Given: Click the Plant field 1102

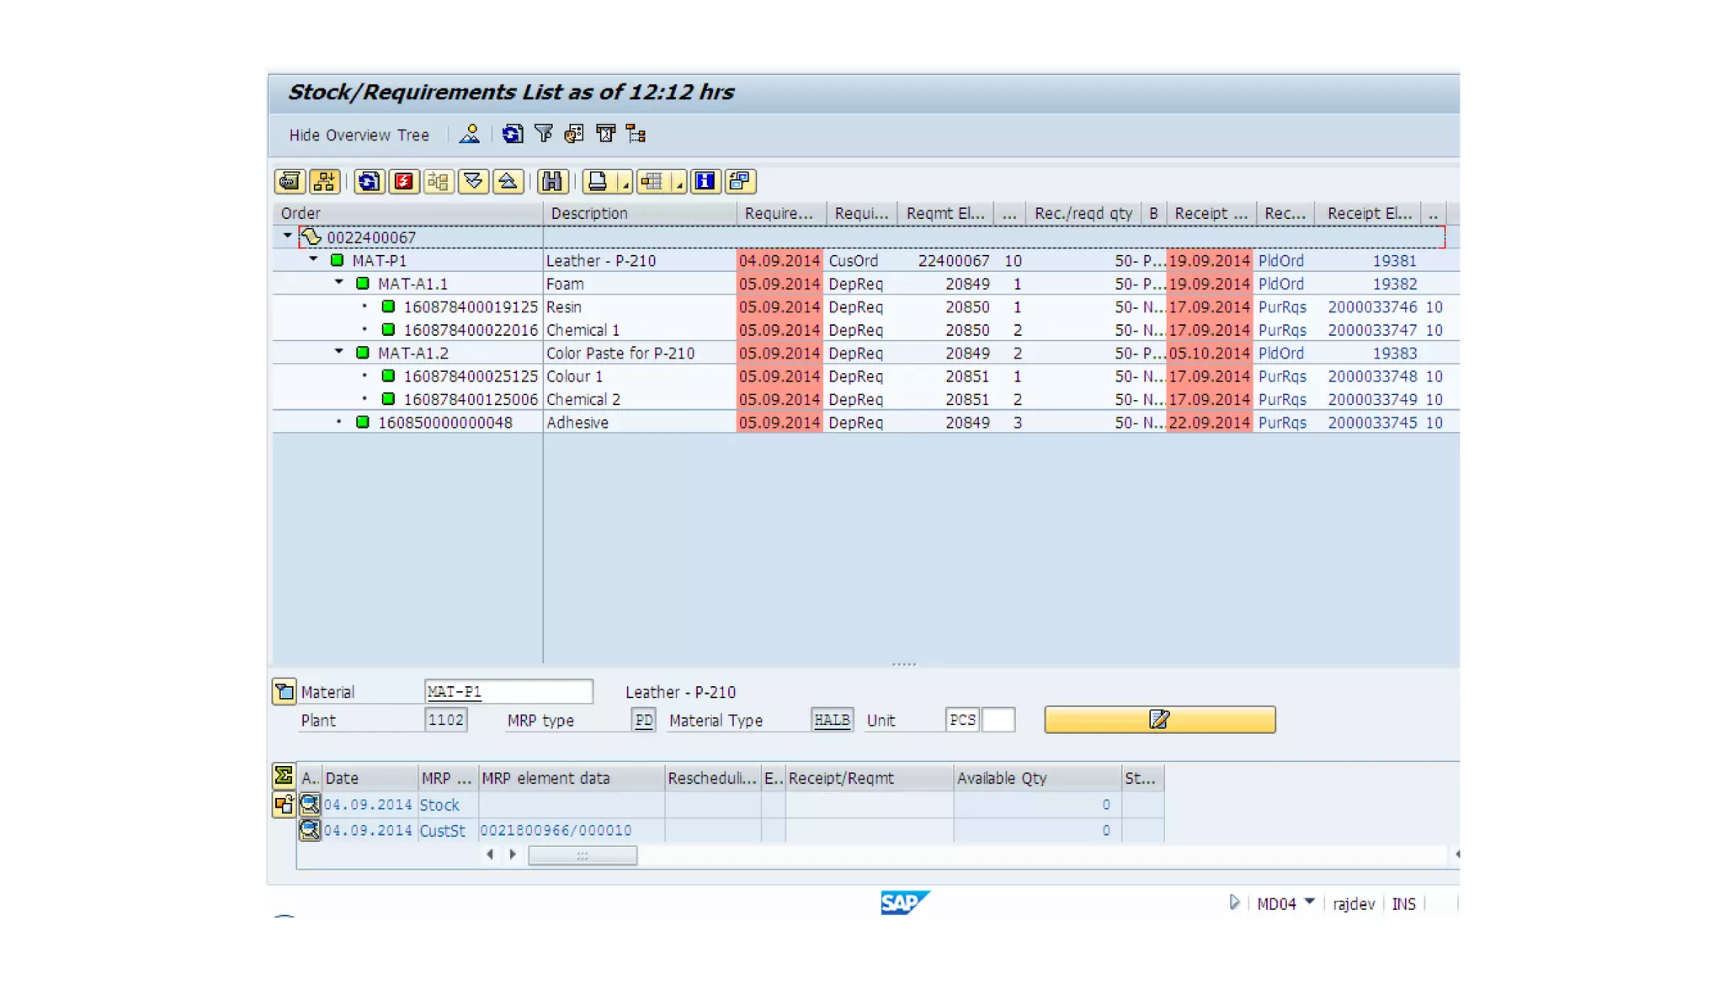Looking at the screenshot, I should click(445, 720).
